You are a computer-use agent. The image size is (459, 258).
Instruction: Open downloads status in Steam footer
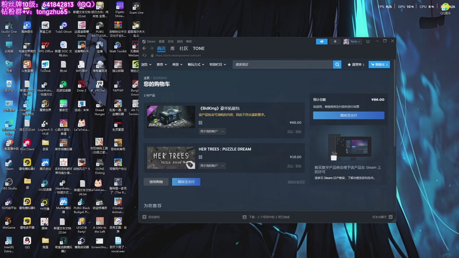tap(266, 217)
